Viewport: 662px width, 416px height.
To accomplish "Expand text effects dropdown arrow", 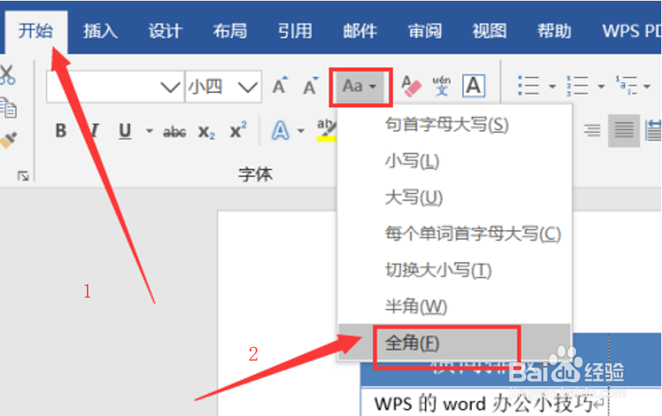I will coord(301,131).
